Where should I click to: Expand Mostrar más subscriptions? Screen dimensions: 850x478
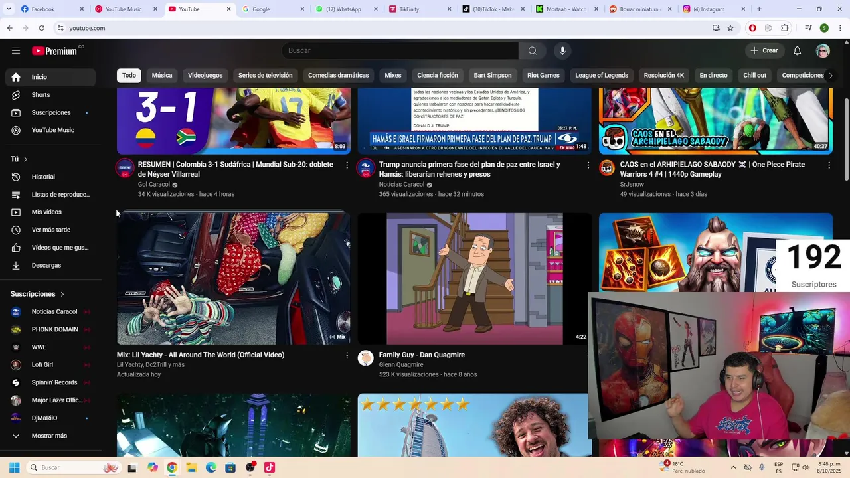point(50,436)
